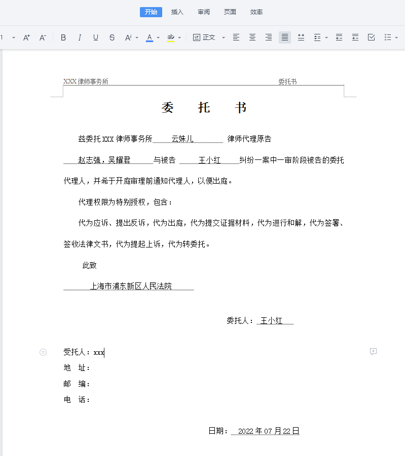Apply strikethrough to text
The image size is (405, 456).
coord(112,37)
